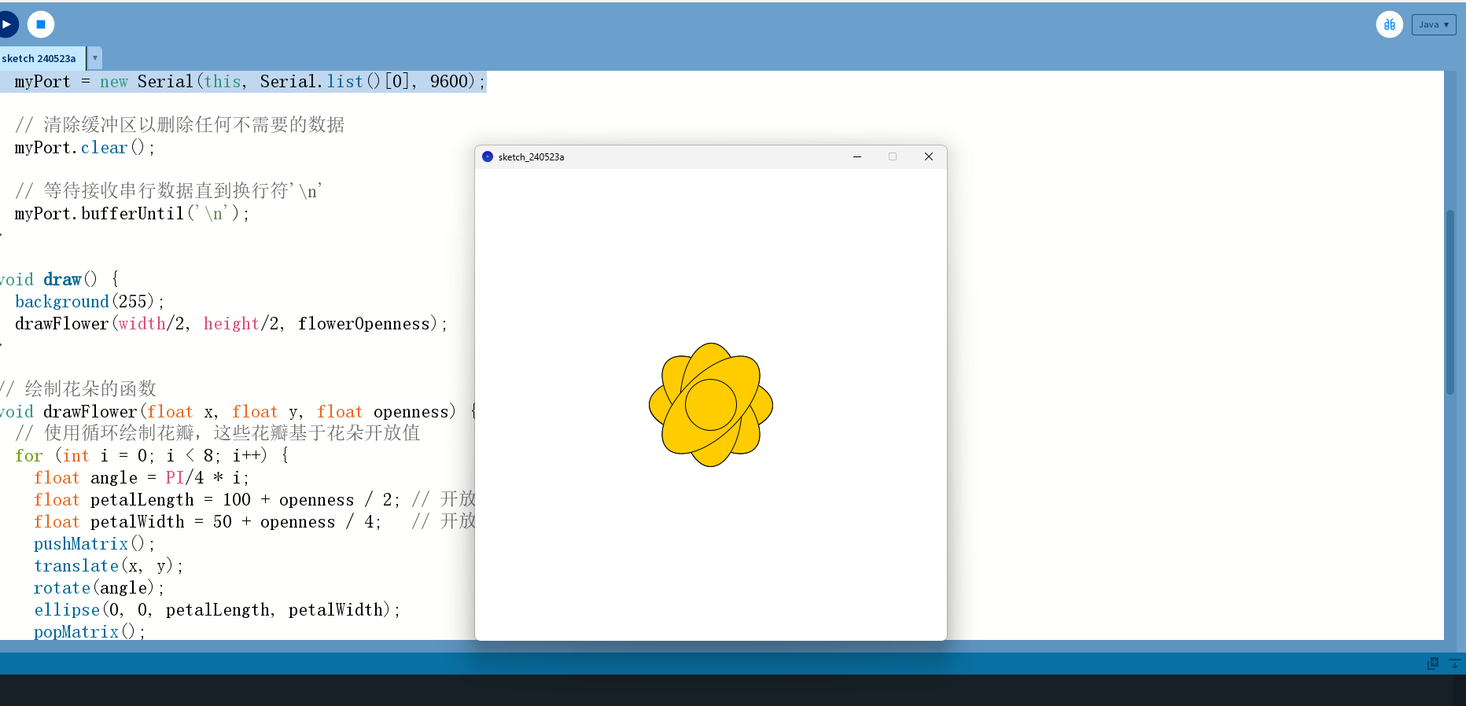1466x706 pixels.
Task: Stop the running sketch
Action: (x=41, y=24)
